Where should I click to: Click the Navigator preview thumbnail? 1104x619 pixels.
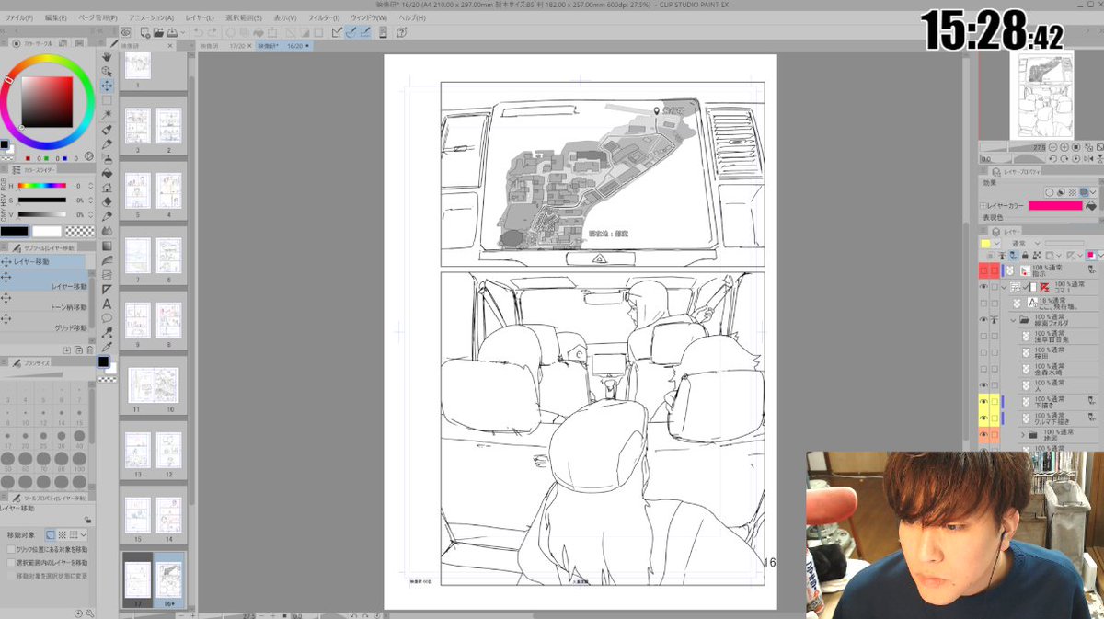1041,94
